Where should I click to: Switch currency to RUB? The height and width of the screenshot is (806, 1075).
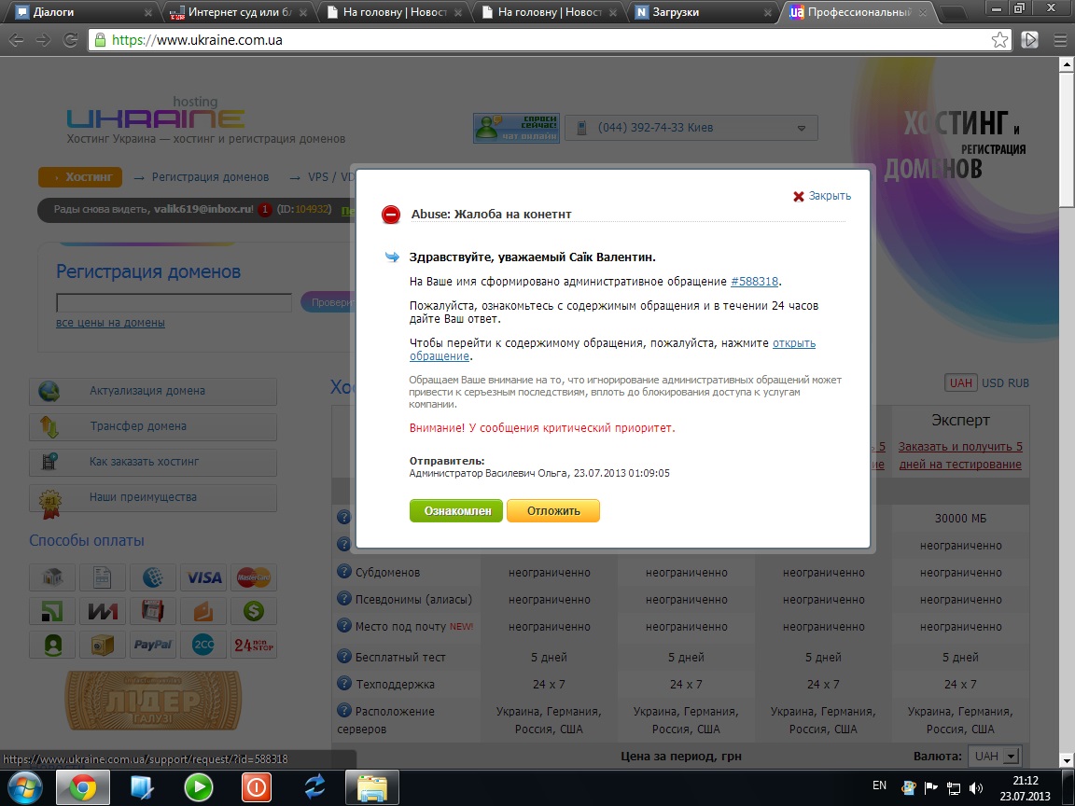click(1018, 383)
